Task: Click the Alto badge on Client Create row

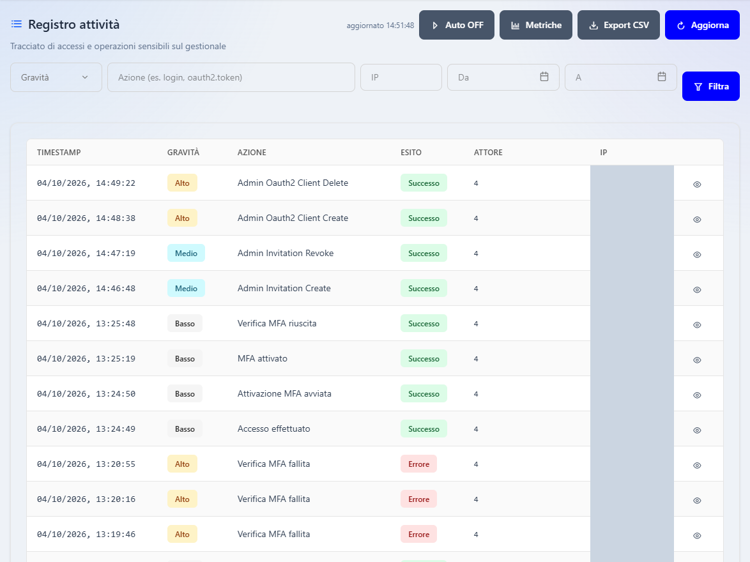Action: pyautogui.click(x=182, y=218)
